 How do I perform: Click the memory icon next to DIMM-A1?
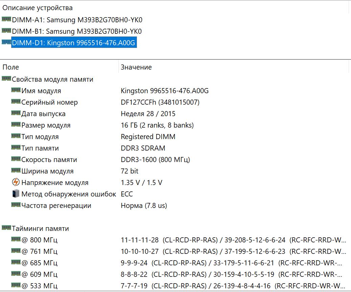6,19
